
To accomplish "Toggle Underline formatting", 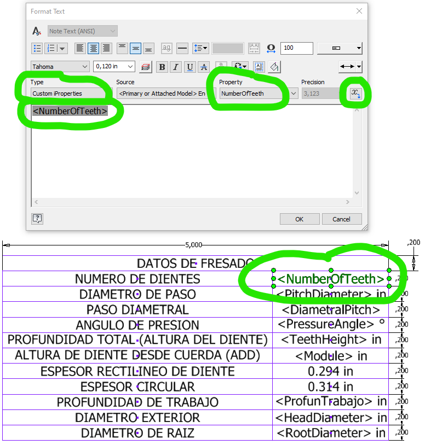I will pyautogui.click(x=190, y=67).
